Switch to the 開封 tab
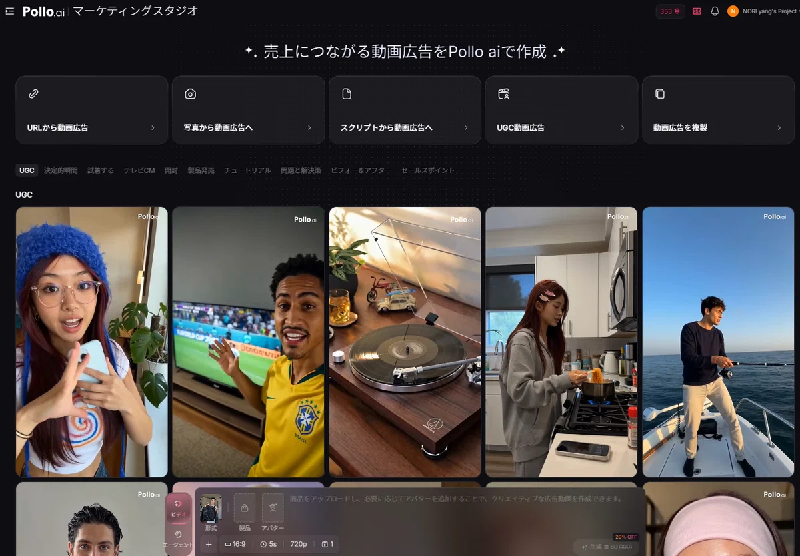Screen dimensions: 800x556 click(171, 170)
